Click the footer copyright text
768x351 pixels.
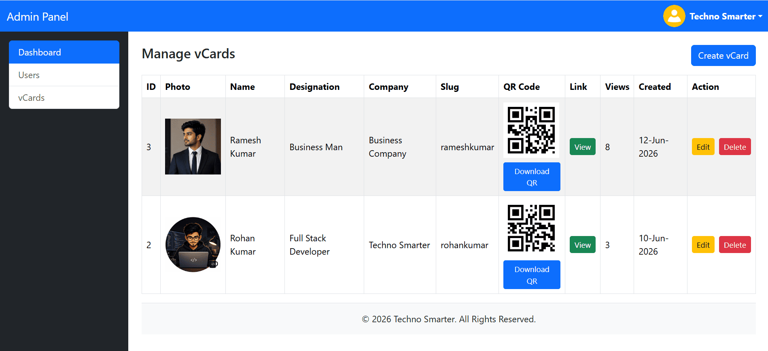pos(449,319)
